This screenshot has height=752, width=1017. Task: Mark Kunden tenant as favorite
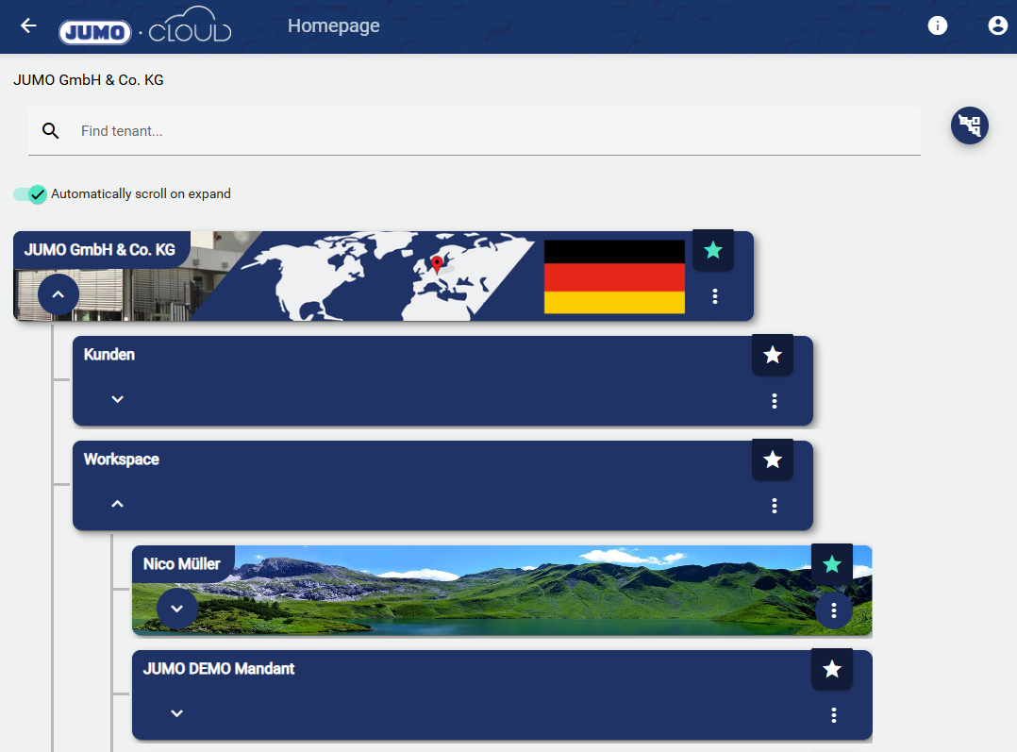772,355
